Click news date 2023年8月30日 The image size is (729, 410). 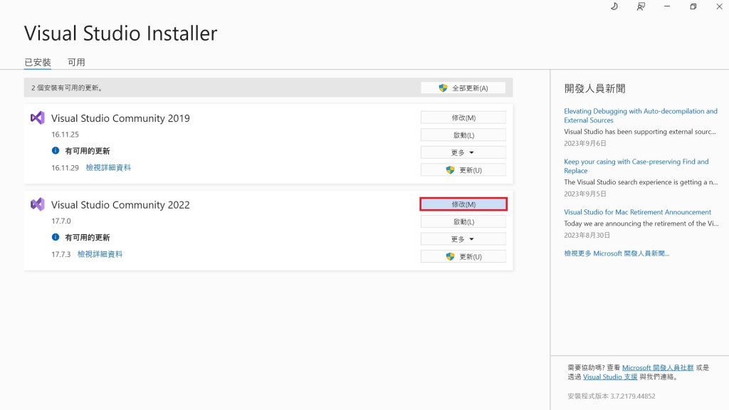tap(587, 235)
